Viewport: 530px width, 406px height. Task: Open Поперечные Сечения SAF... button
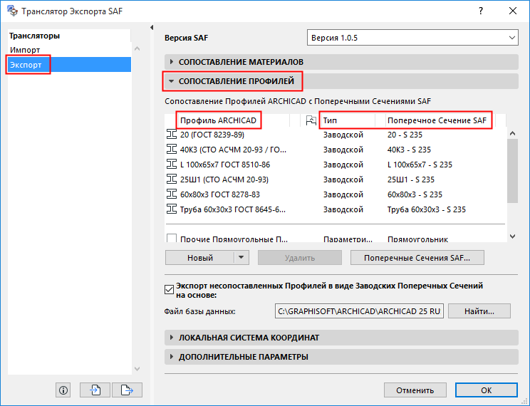tap(417, 258)
